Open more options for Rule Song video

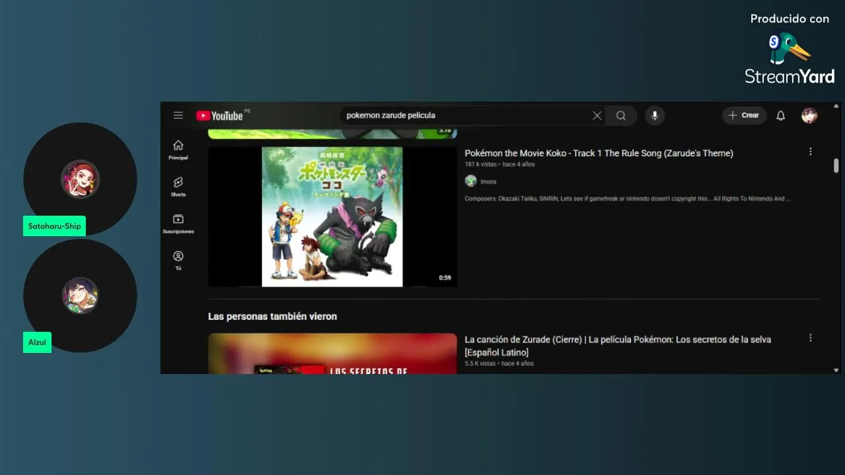click(x=811, y=152)
